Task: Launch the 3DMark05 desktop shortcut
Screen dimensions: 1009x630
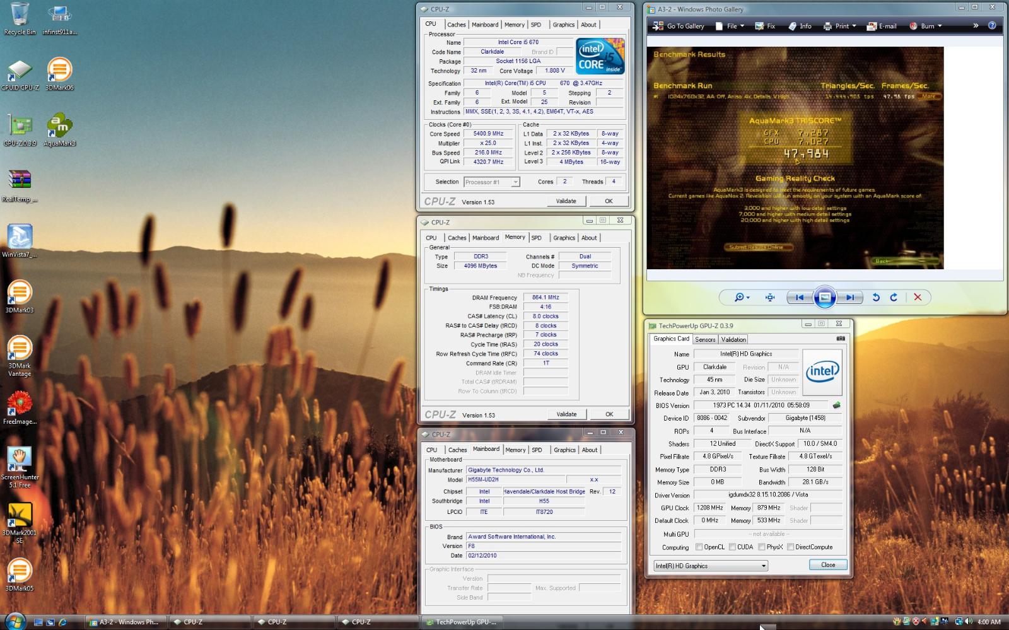Action: pyautogui.click(x=20, y=575)
